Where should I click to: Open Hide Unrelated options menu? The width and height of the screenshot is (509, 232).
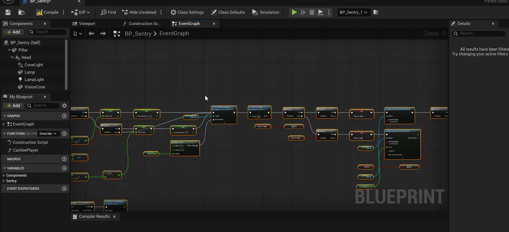[161, 12]
